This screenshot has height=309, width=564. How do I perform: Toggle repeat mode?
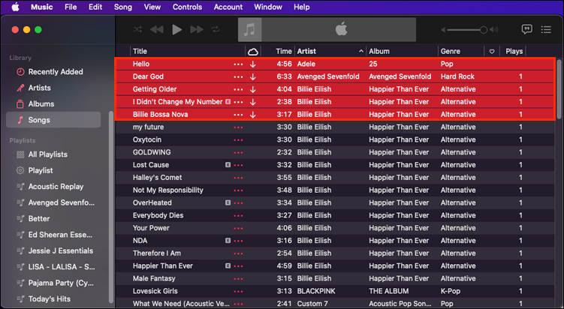point(216,29)
